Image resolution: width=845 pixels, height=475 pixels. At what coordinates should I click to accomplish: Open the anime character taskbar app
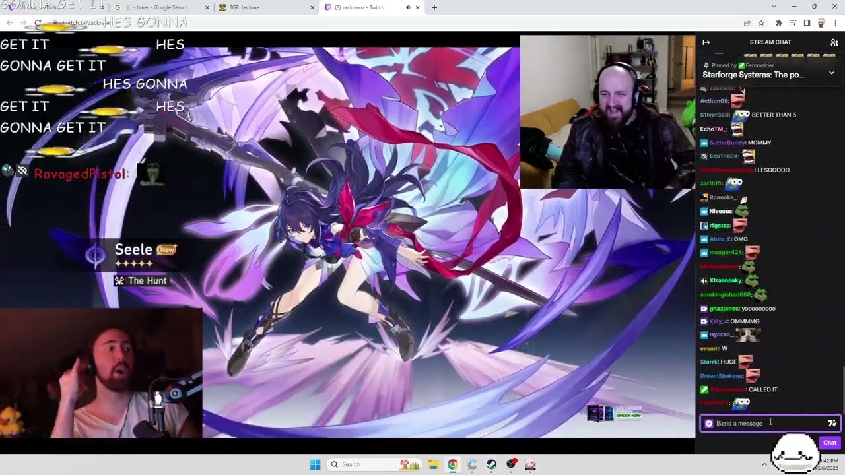click(x=530, y=464)
